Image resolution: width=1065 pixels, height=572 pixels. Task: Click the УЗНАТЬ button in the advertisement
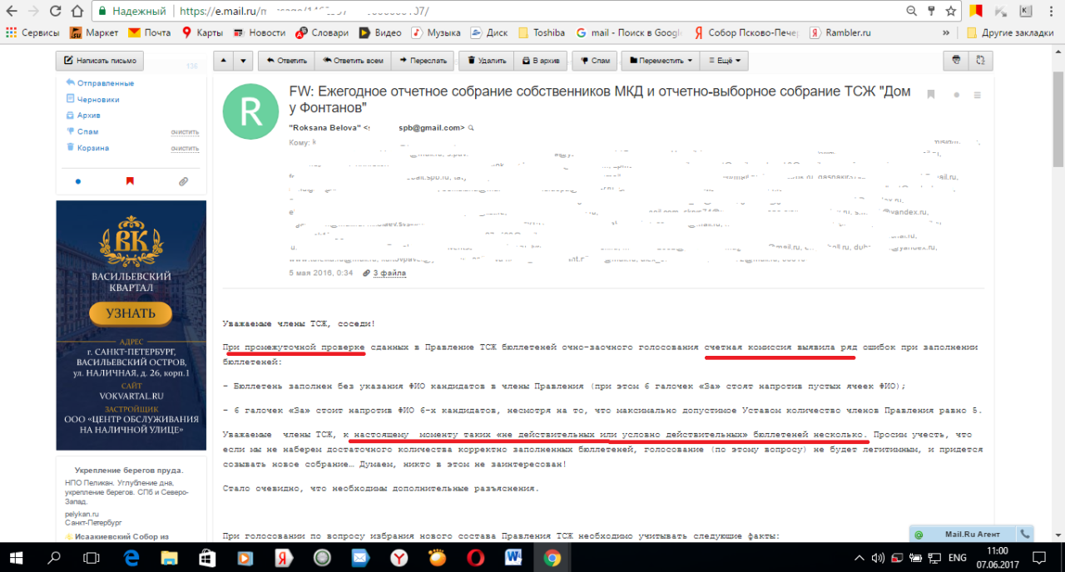click(131, 313)
